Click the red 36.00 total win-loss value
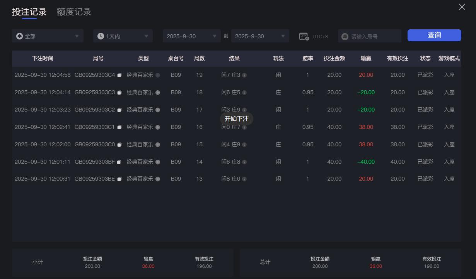 [x=375, y=266]
